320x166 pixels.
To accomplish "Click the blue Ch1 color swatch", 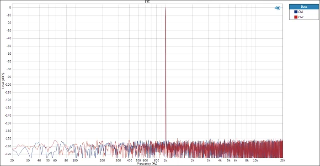I will pos(296,12).
